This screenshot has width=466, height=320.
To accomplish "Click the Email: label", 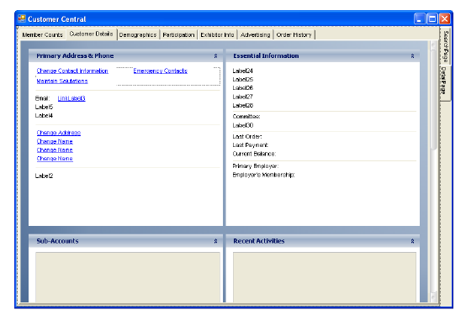I will coord(43,98).
